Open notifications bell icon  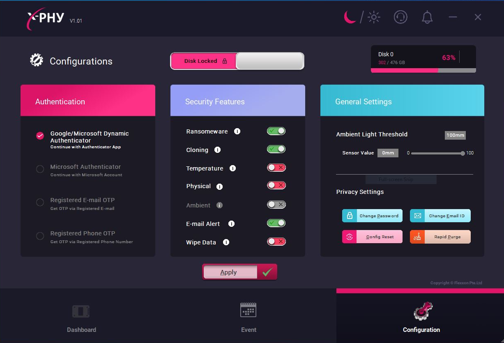click(x=427, y=17)
